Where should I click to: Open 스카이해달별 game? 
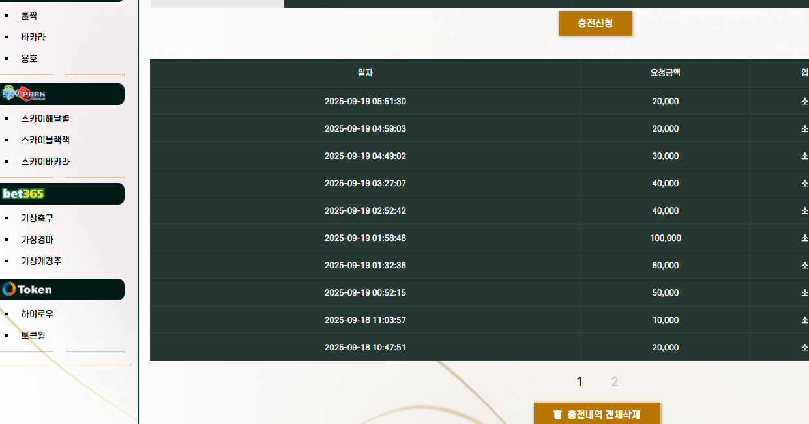coord(46,119)
